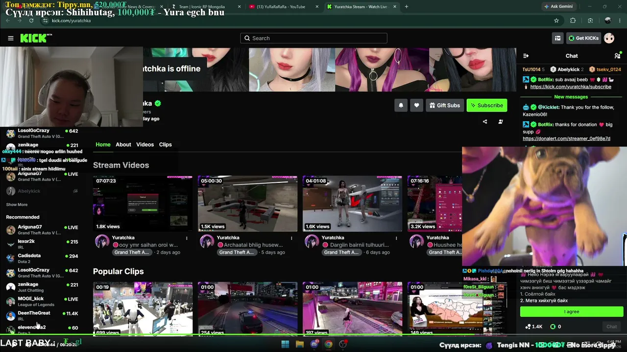Open the hamburger sidebar menu
Viewport: 627px width, 352px height.
point(11,38)
